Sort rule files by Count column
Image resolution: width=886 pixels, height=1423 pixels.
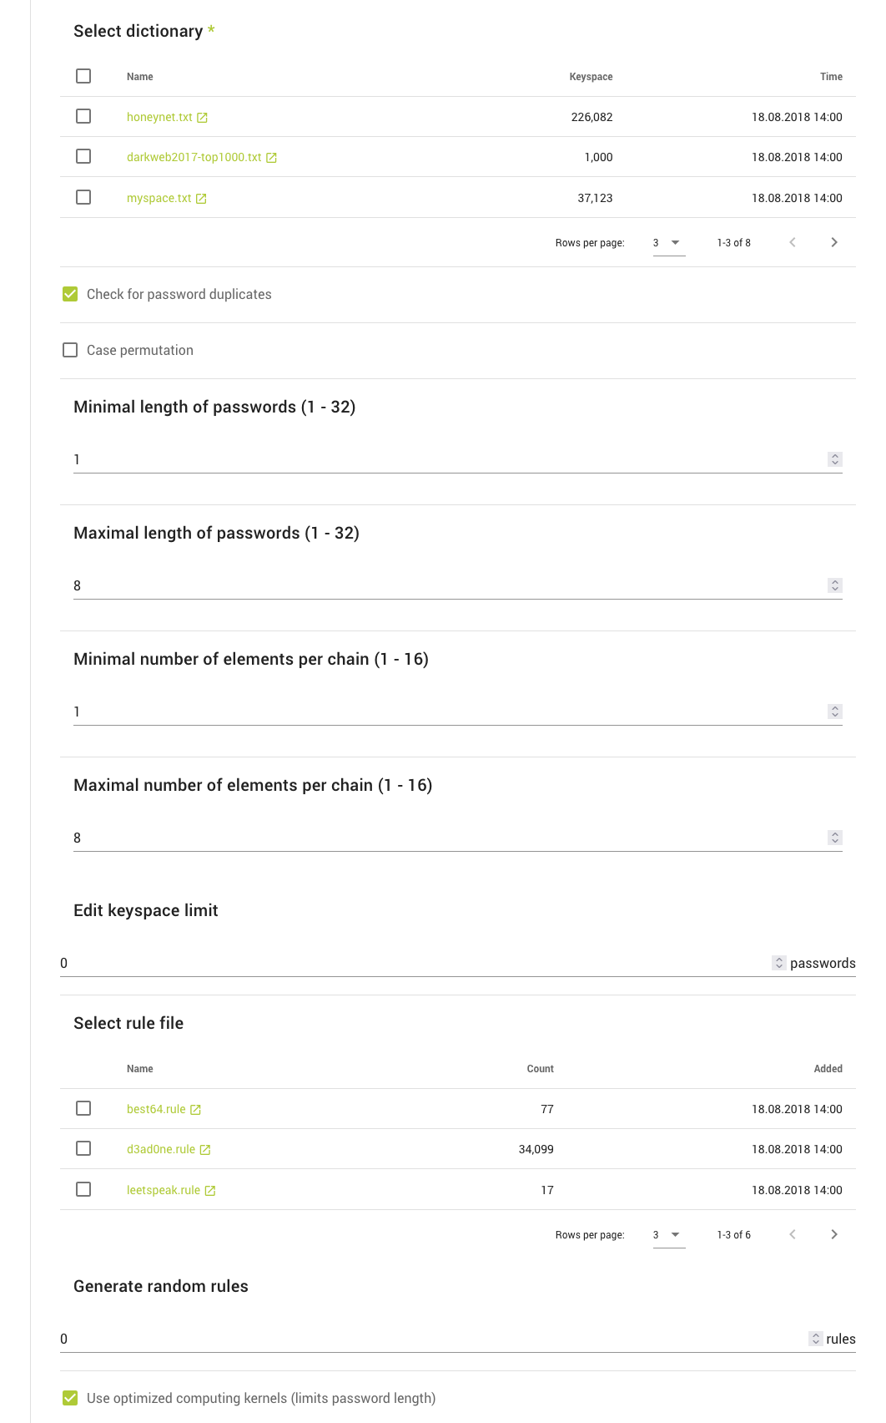pyautogui.click(x=540, y=1069)
